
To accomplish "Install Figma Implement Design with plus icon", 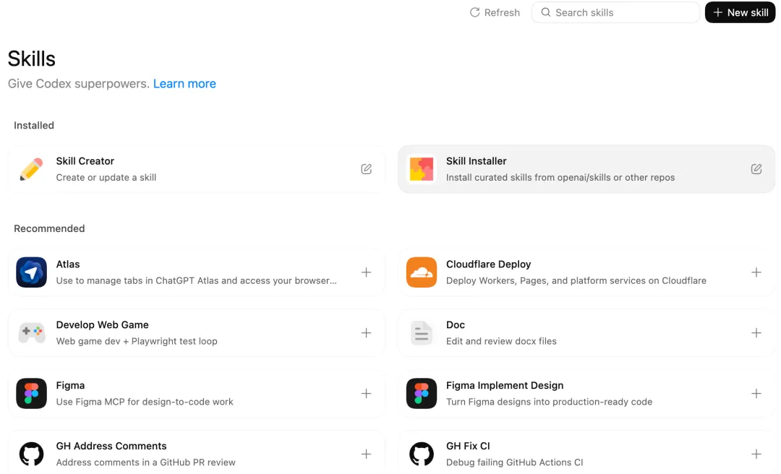I will 756,394.
